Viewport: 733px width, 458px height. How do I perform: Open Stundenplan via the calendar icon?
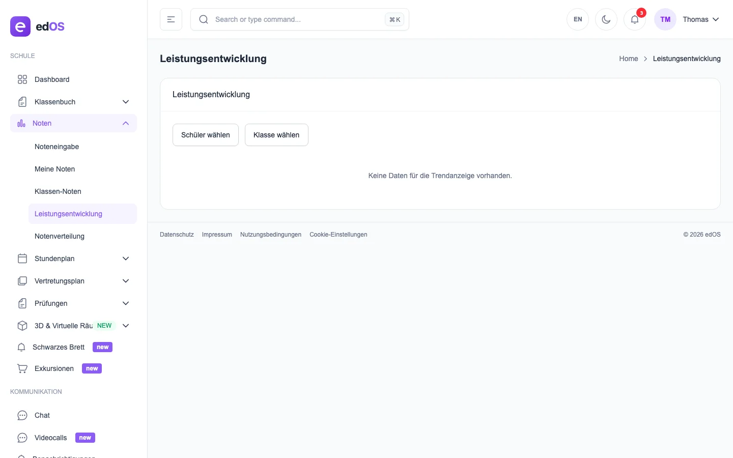tap(22, 259)
